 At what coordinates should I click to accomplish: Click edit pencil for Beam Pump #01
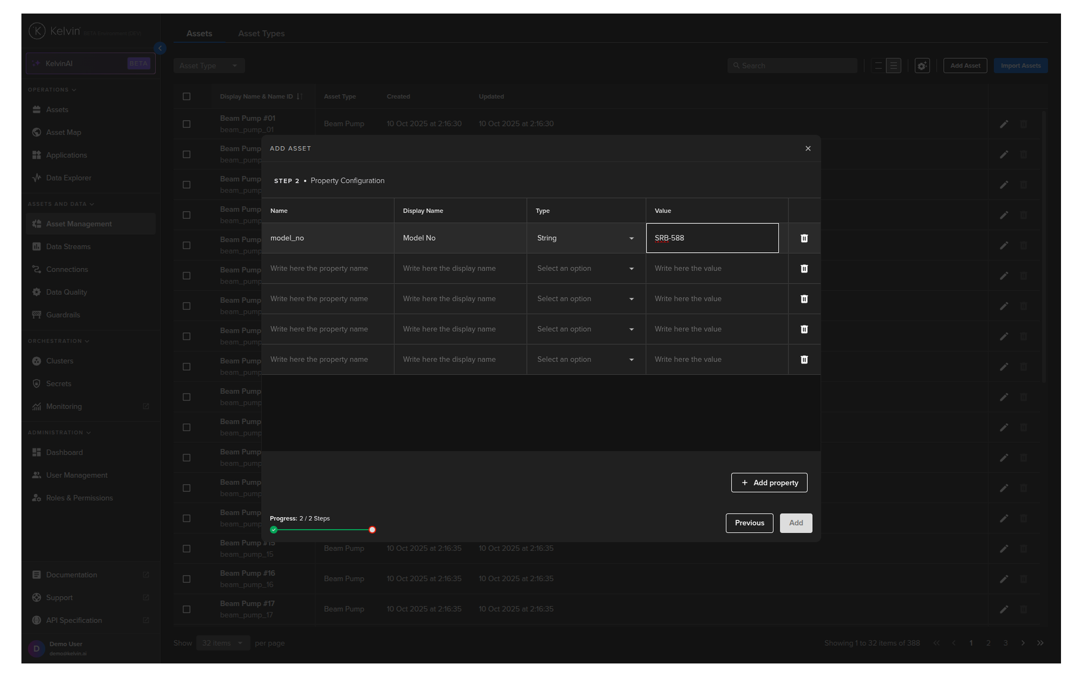(1003, 124)
